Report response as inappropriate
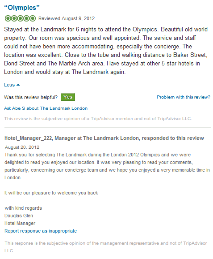 (x=41, y=231)
